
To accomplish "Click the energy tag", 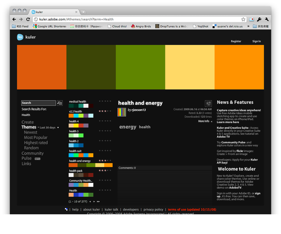I will [128, 127].
